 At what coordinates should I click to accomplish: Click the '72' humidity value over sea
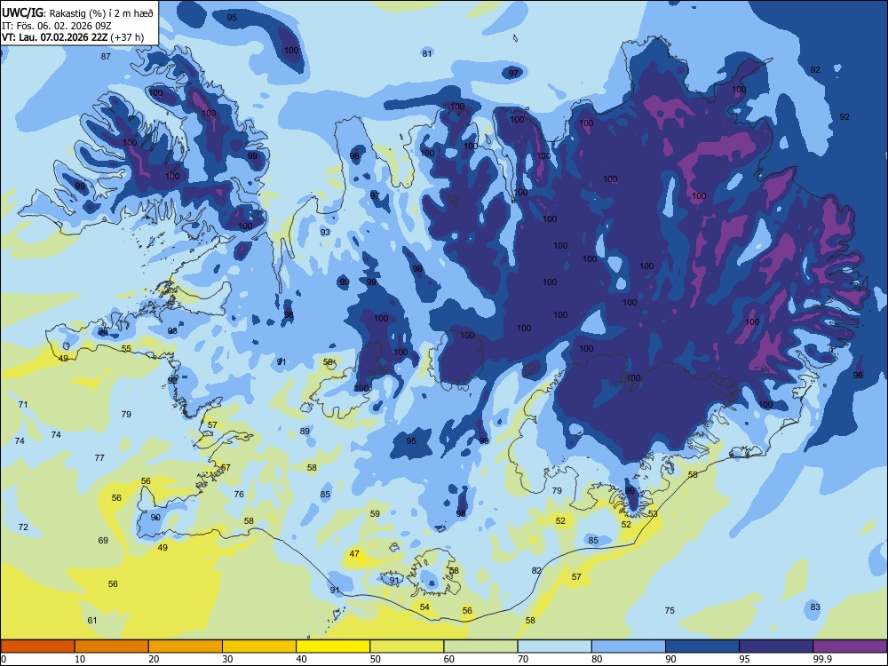(x=23, y=527)
